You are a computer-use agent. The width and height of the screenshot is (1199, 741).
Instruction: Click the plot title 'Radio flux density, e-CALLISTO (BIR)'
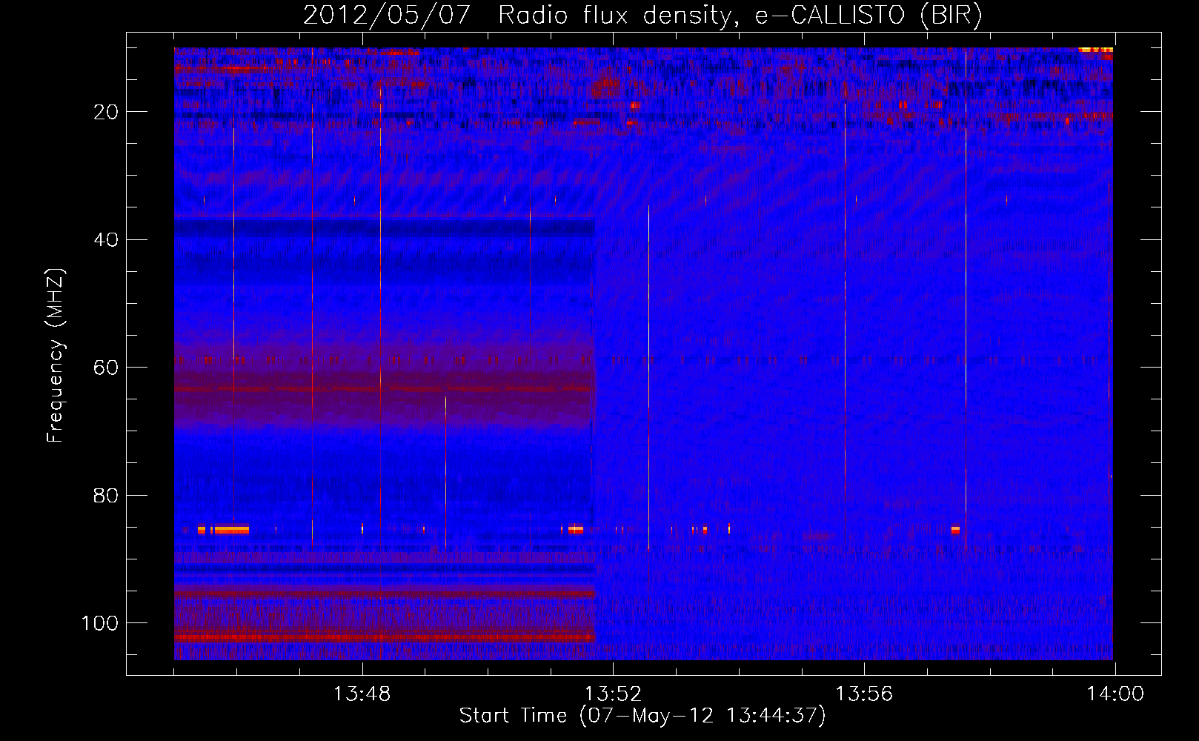click(740, 15)
